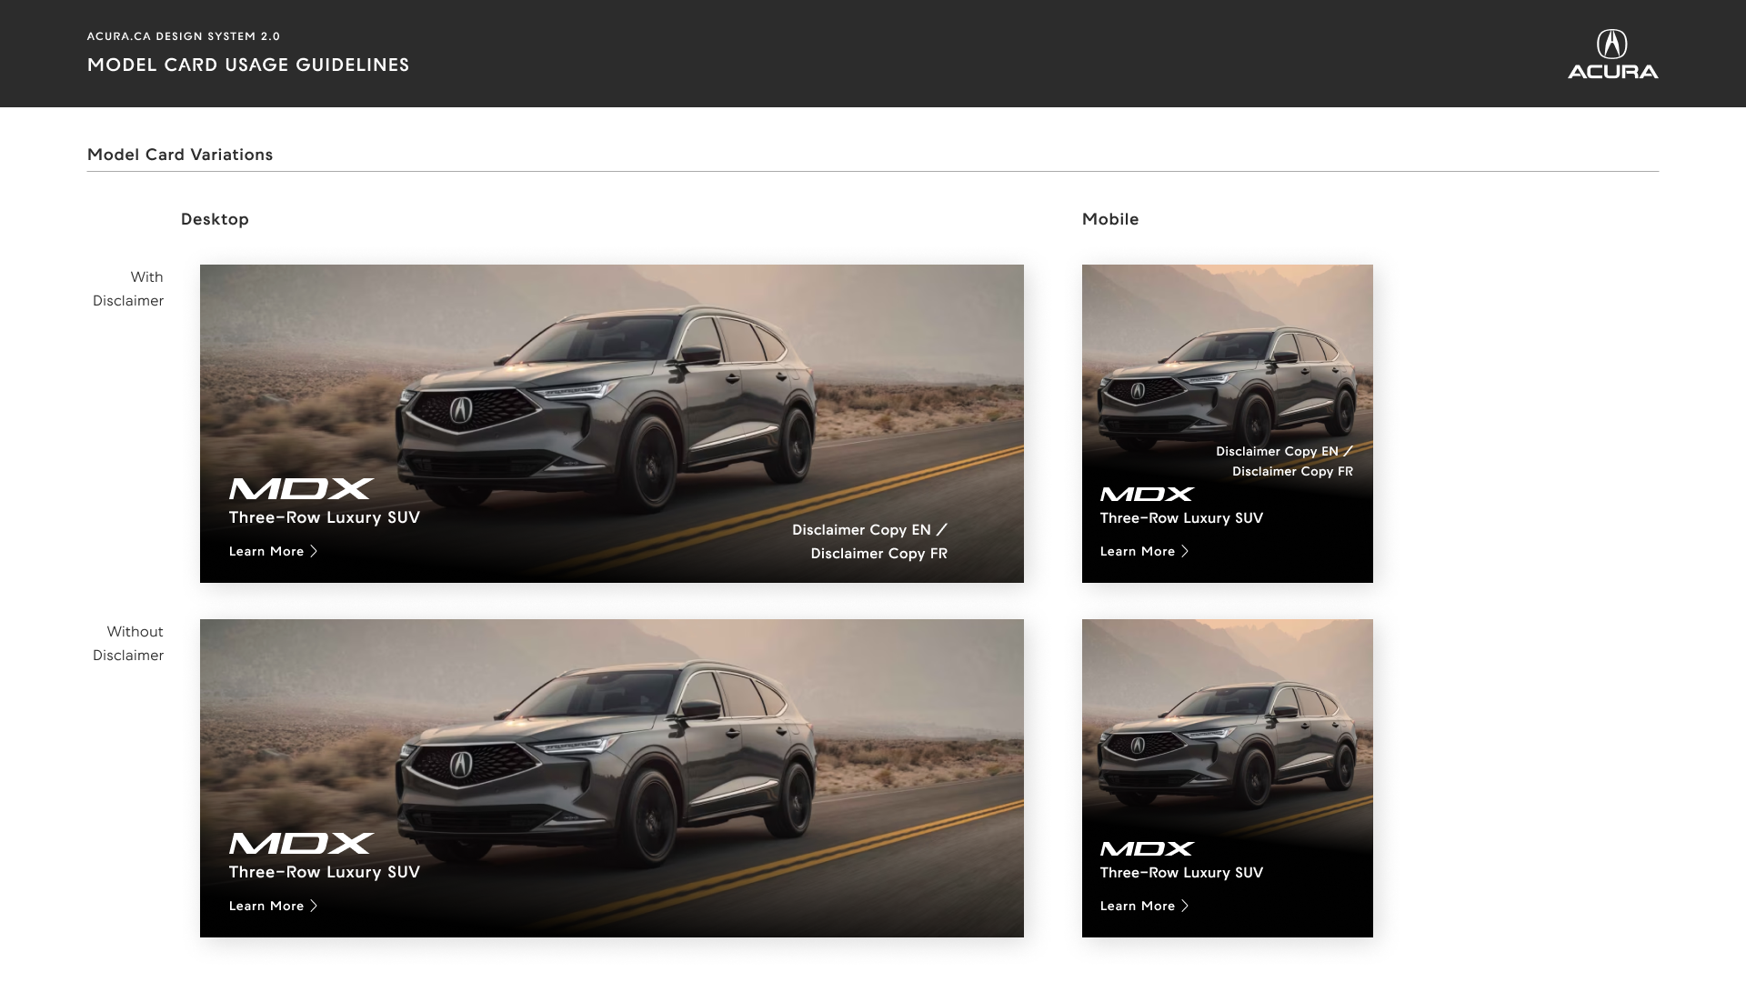Click 'Three-Row Luxury SUV' on desktop card with disclaimer
Screen dimensions: 1746x982
coord(325,517)
